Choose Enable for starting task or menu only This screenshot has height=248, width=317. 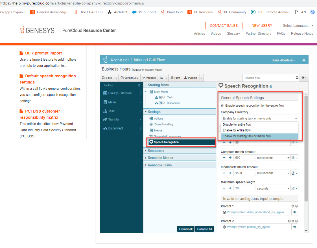[x=259, y=136]
